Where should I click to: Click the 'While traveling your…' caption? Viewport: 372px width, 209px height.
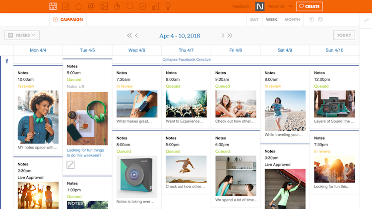pos(284,135)
